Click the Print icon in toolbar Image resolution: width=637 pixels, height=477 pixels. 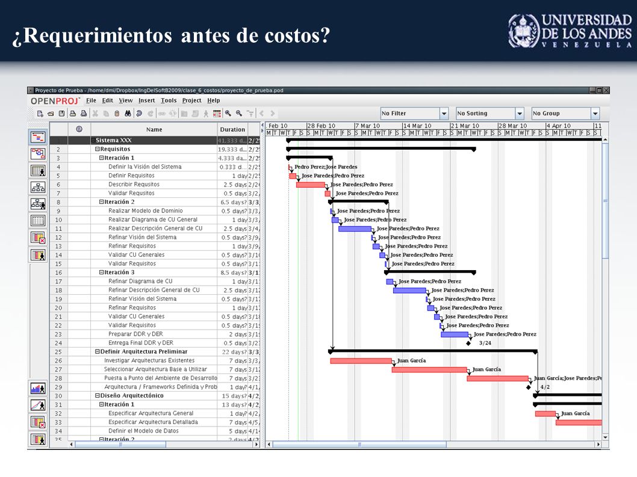coord(73,114)
